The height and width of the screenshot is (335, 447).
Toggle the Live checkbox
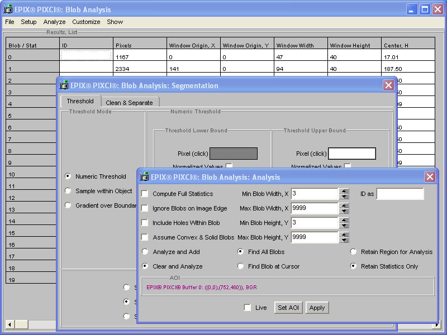click(x=248, y=308)
